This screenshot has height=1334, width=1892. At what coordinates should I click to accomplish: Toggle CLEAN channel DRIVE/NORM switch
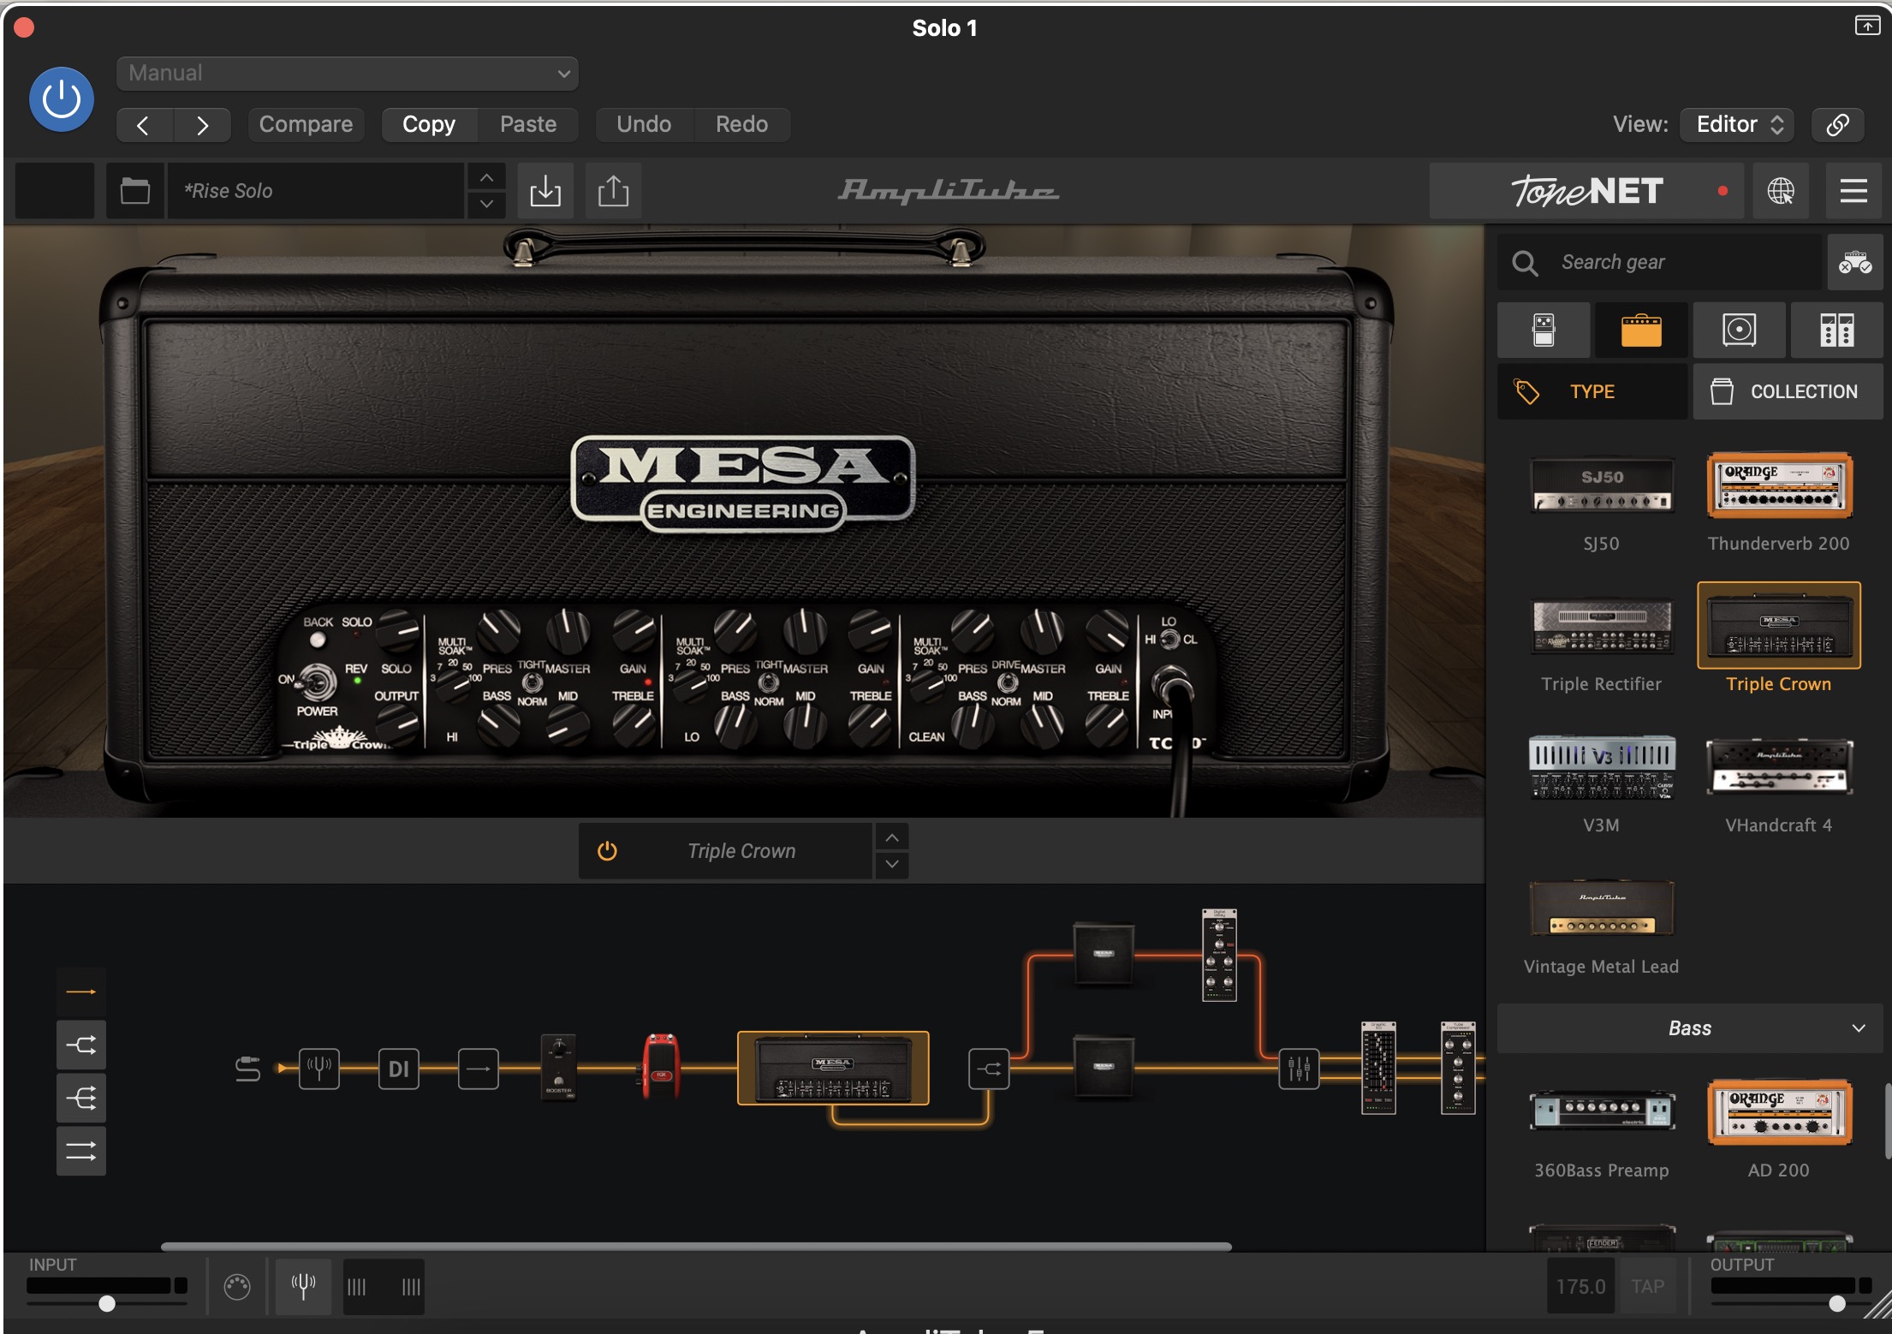coord(1008,682)
